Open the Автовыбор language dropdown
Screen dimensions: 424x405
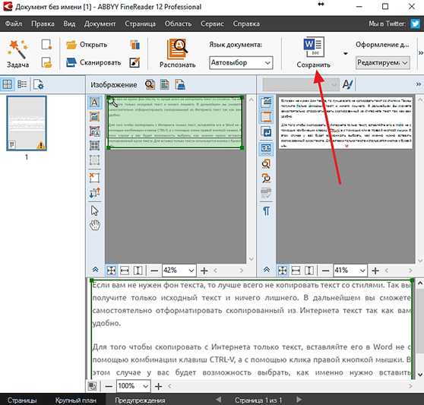click(x=241, y=63)
